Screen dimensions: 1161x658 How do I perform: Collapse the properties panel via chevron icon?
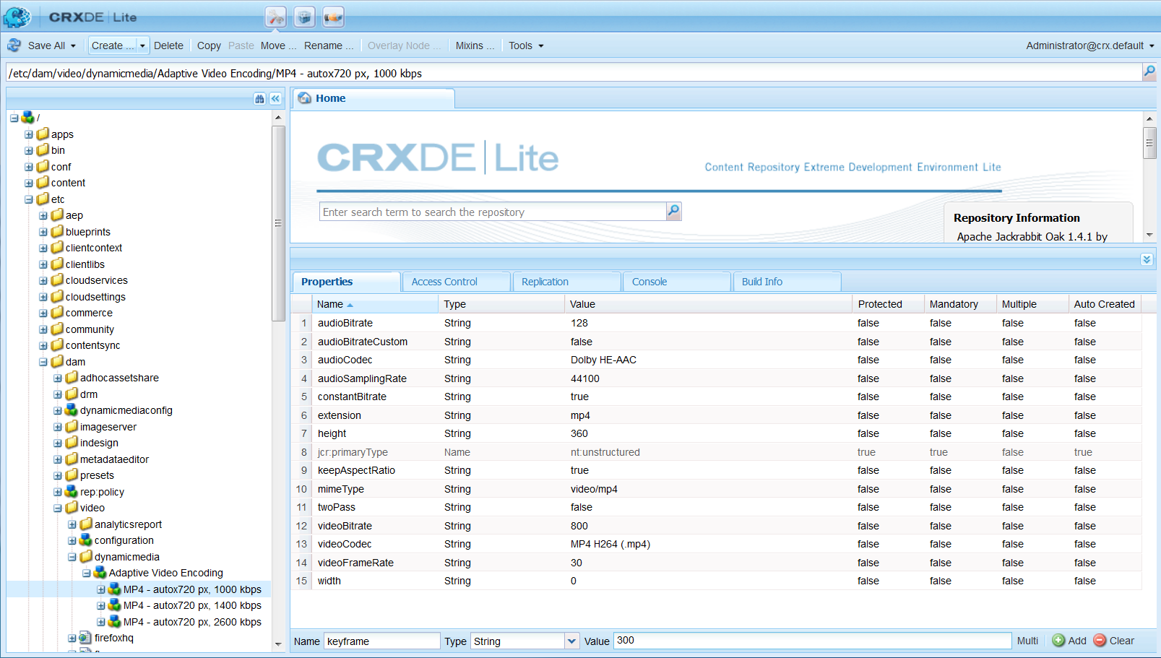[1147, 259]
